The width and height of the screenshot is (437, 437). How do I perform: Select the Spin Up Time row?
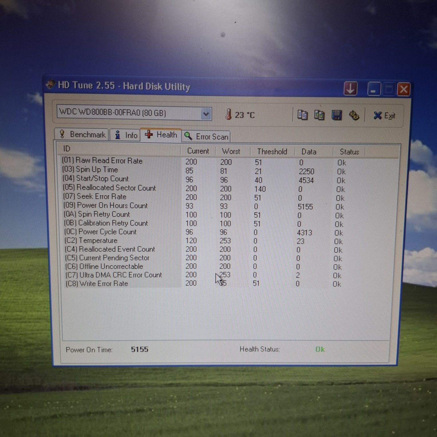click(204, 170)
